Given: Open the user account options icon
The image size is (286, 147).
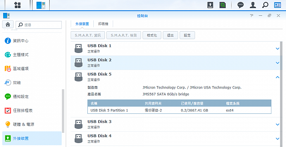Looking at the screenshot, I should [253, 5].
